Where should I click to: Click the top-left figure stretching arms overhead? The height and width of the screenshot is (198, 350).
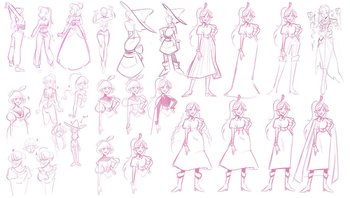15,36
